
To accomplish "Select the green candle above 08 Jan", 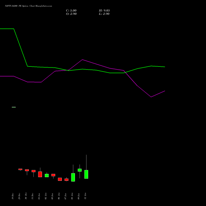I will click(x=73, y=177).
